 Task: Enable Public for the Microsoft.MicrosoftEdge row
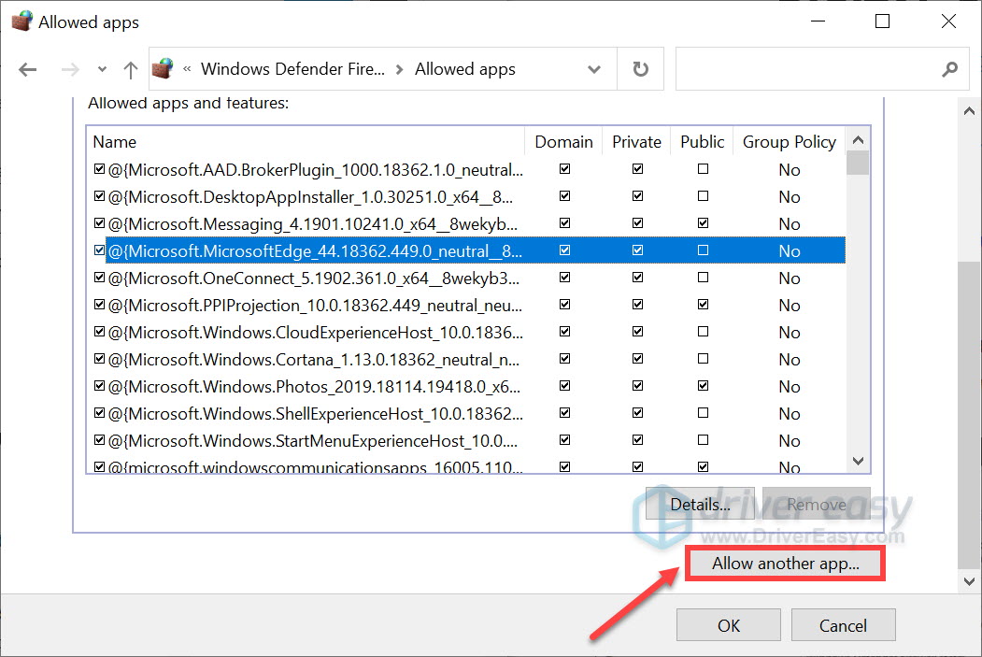(x=703, y=250)
